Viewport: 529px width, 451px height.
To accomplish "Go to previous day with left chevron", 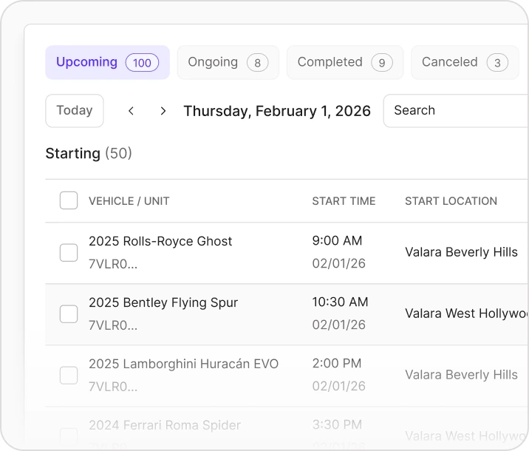I will click(x=132, y=111).
